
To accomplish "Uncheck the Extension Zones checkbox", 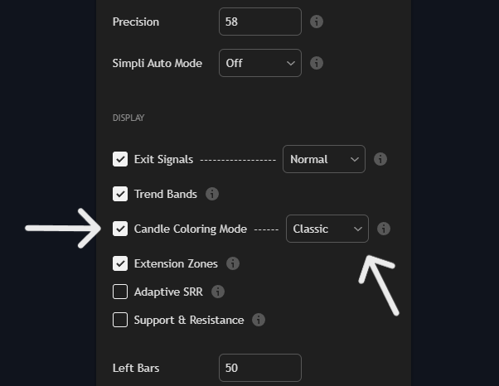I will 120,263.
